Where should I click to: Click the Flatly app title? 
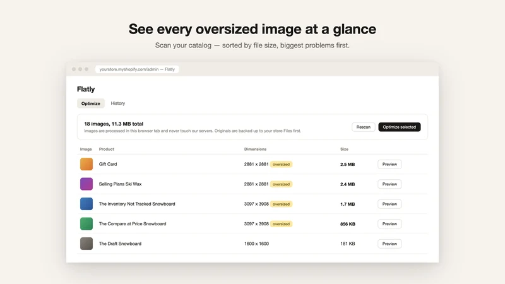(86, 89)
